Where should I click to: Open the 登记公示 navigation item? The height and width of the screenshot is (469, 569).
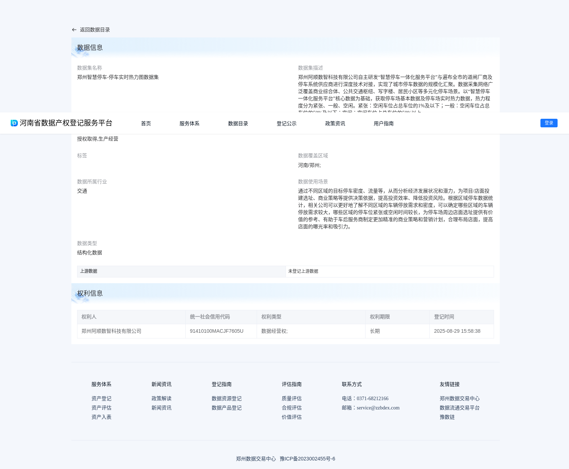pos(287,123)
